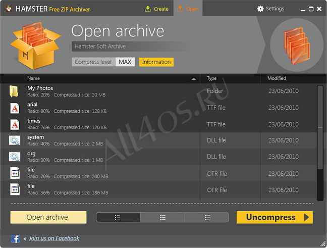Maximize the archiver window
The image size is (327, 248).
coord(311,9)
